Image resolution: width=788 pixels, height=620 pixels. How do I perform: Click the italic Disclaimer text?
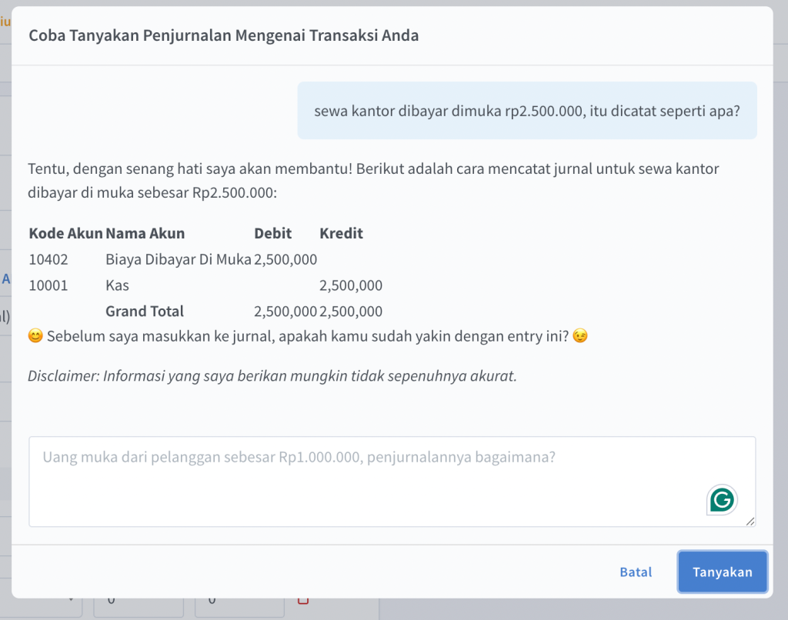click(x=272, y=376)
